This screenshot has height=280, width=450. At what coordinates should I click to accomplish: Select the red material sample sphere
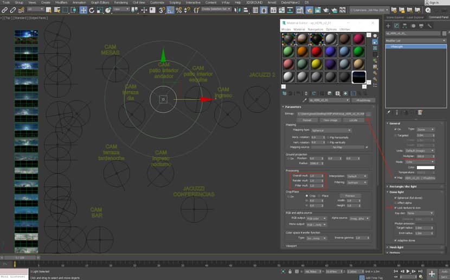[x=317, y=52]
